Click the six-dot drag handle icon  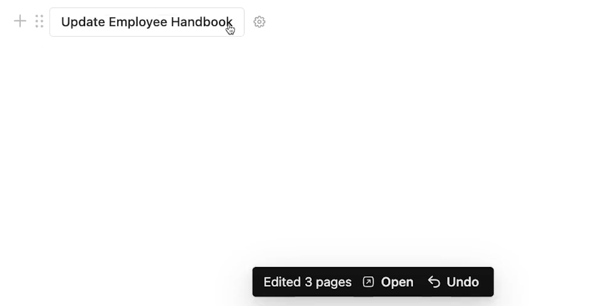40,21
